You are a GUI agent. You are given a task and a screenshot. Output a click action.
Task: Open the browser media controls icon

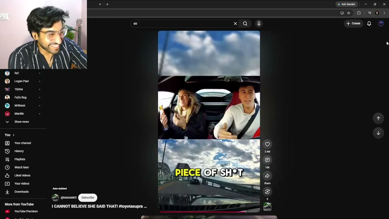click(370, 13)
